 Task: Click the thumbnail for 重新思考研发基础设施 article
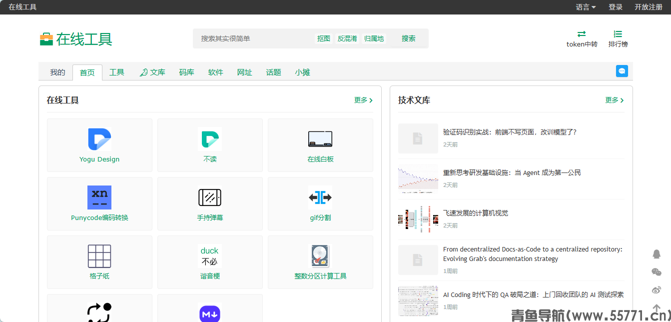418,179
